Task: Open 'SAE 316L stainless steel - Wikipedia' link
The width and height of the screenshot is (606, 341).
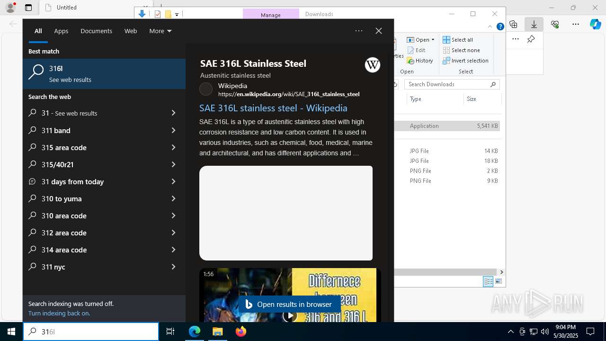Action: [273, 108]
